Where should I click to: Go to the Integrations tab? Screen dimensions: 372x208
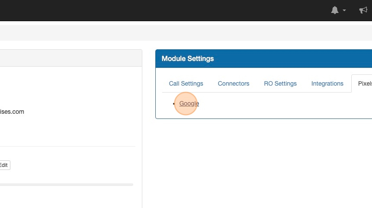pyautogui.click(x=327, y=83)
